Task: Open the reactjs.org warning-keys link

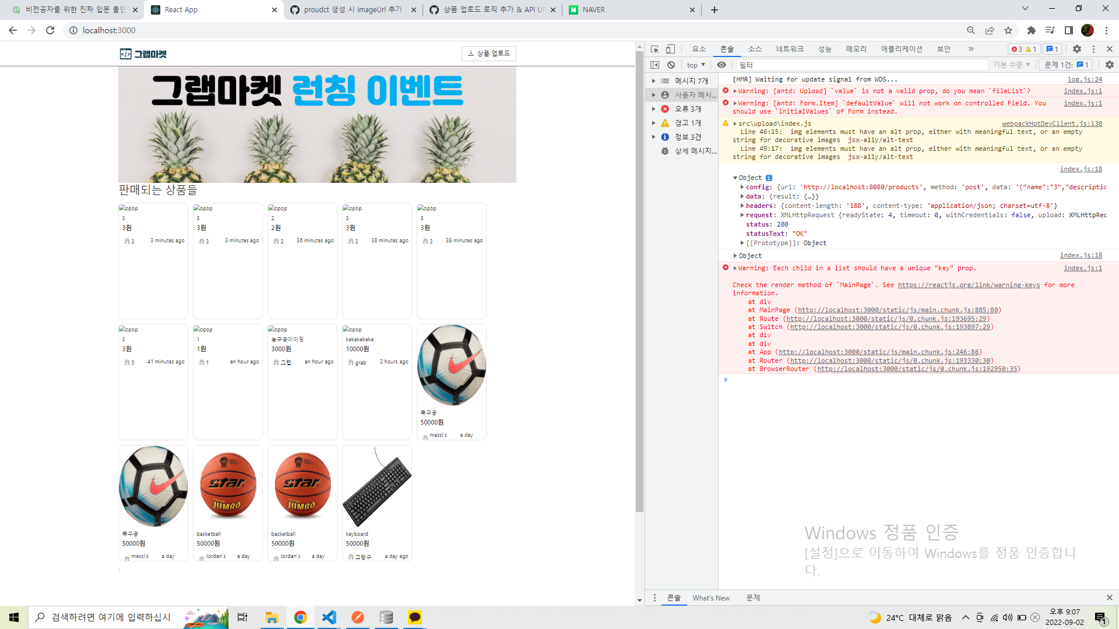Action: click(969, 285)
